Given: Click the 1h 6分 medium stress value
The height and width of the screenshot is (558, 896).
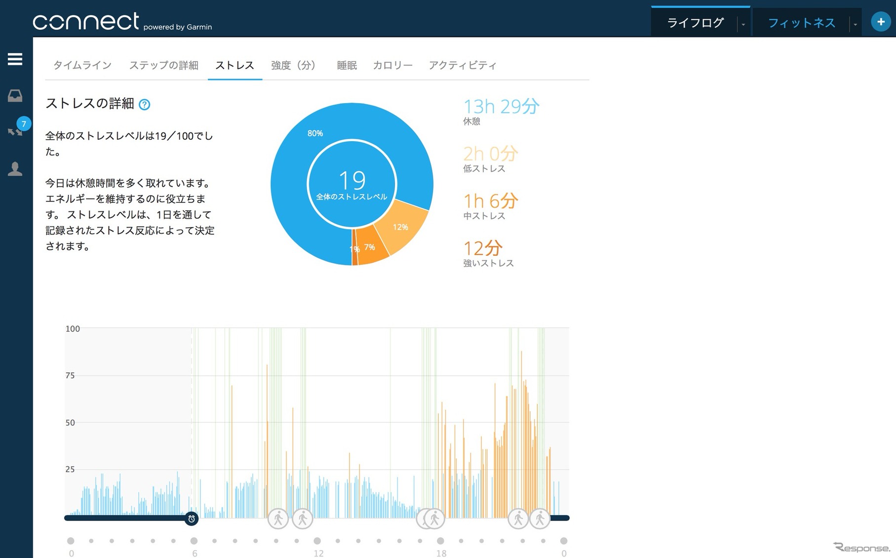Looking at the screenshot, I should (x=490, y=201).
